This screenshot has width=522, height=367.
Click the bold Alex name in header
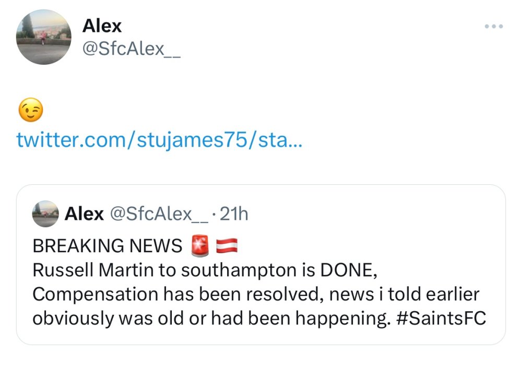click(x=102, y=26)
